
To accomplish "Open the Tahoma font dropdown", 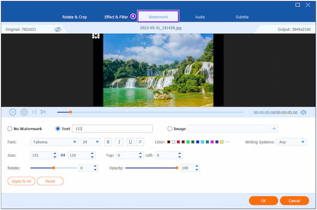I will (x=54, y=142).
